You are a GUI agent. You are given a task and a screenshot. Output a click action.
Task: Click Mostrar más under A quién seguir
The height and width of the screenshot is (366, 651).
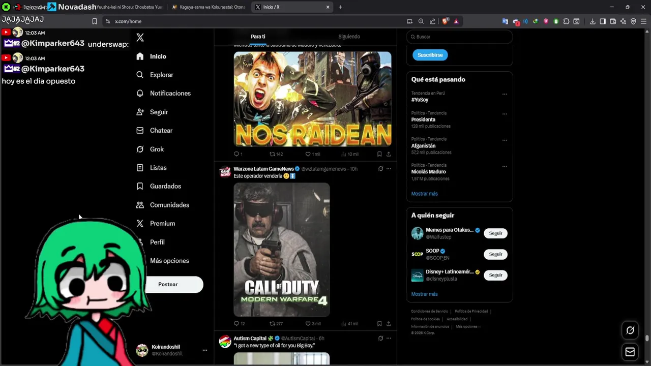point(424,294)
